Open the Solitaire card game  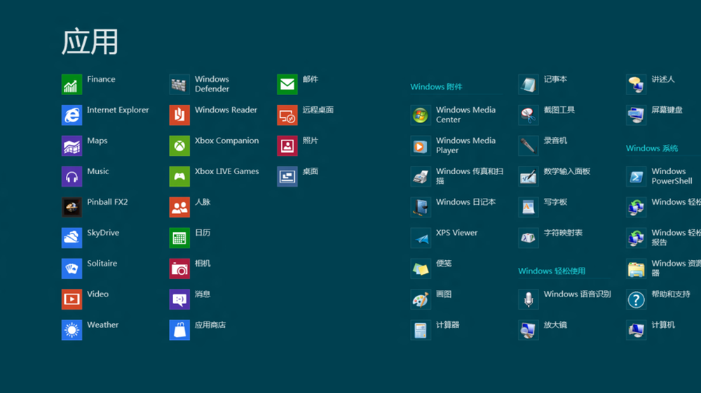coord(72,269)
